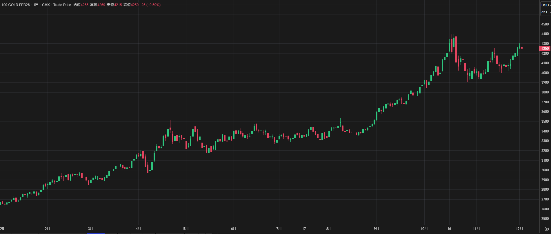This screenshot has width=551, height=234.
Task: Click the 3000 level on price axis
Action: 545,170
